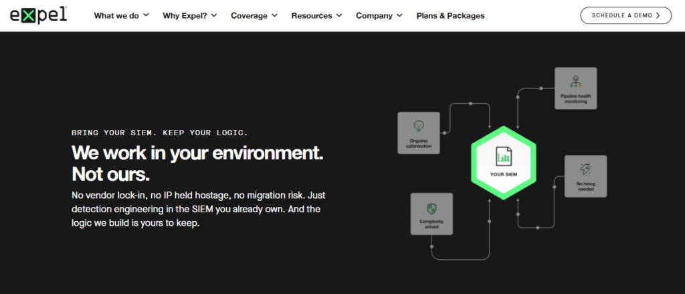Expand the Coverage chevron arrow
The width and height of the screenshot is (685, 294).
point(274,15)
